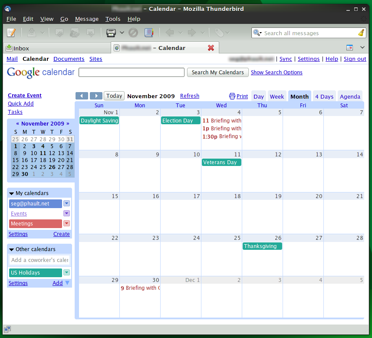Click the Forward navigation arrow

pyautogui.click(x=192, y=33)
